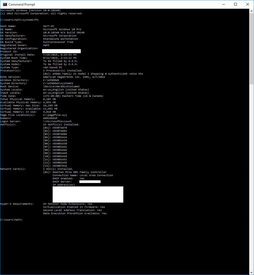The height and width of the screenshot is (275, 254).
Task: Click 'Microsoft Corporation' manufacturer value
Action: point(60,36)
